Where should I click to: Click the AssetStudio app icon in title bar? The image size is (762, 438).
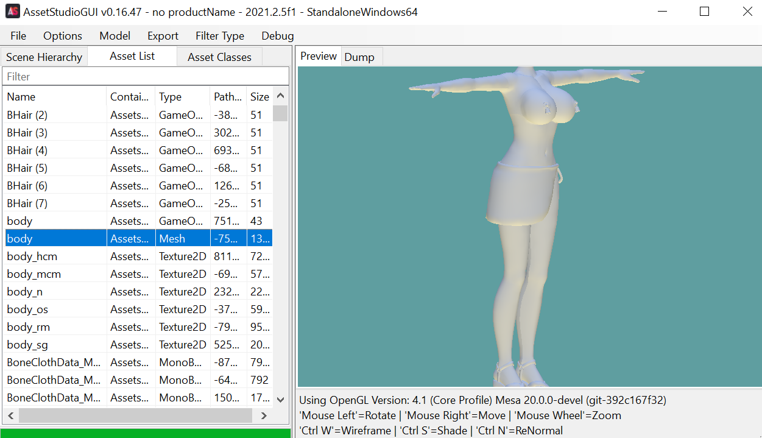click(x=13, y=12)
